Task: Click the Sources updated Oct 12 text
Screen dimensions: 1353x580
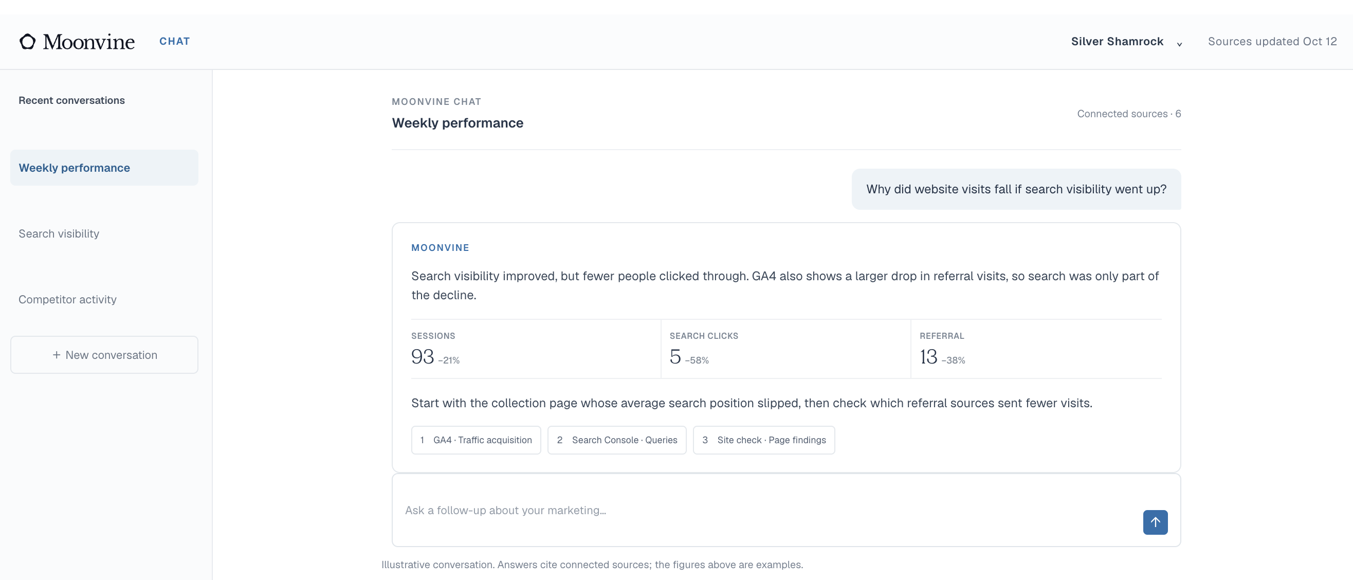Action: (x=1272, y=42)
